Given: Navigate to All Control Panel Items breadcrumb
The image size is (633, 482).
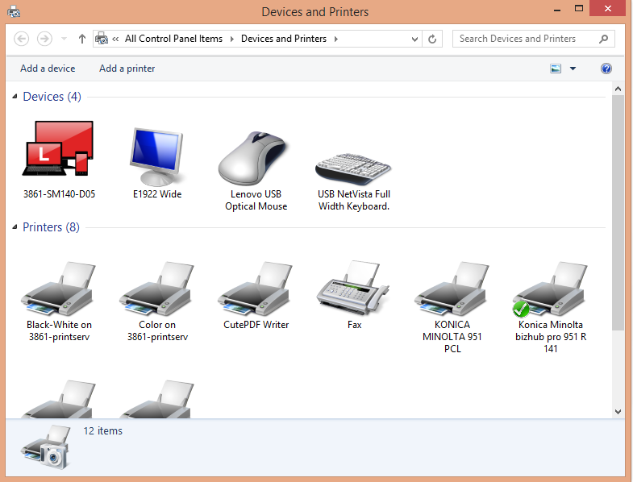Looking at the screenshot, I should pyautogui.click(x=173, y=39).
